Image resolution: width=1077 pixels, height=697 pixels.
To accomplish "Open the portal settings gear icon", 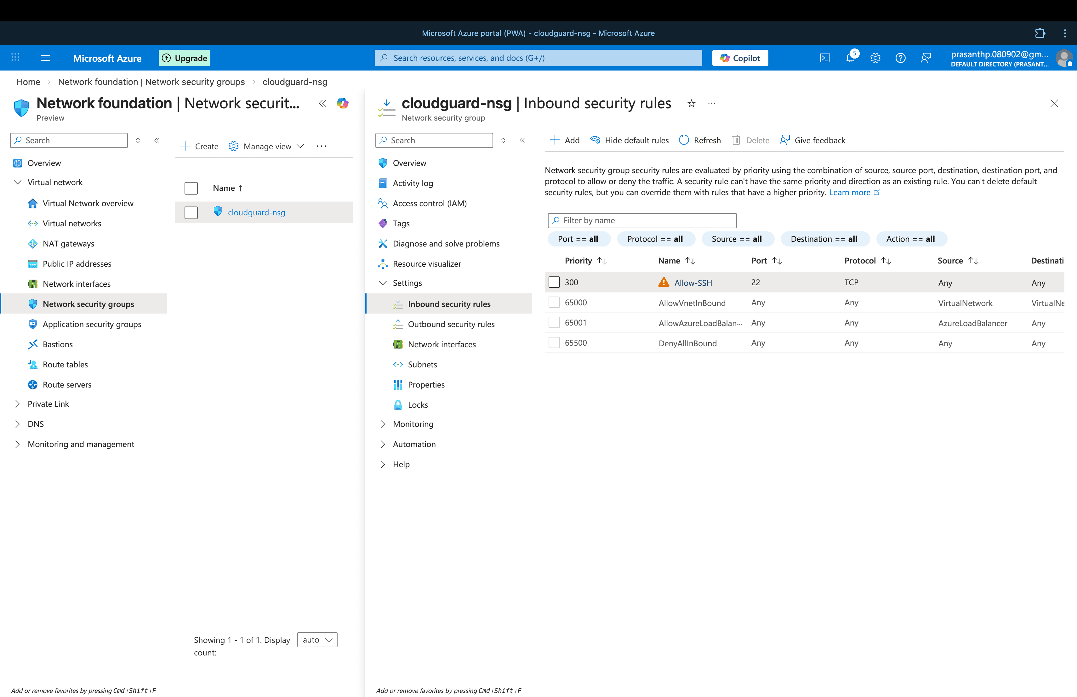I will tap(875, 58).
